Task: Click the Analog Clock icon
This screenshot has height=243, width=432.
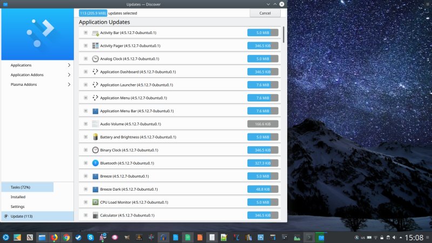Action: coord(96,59)
